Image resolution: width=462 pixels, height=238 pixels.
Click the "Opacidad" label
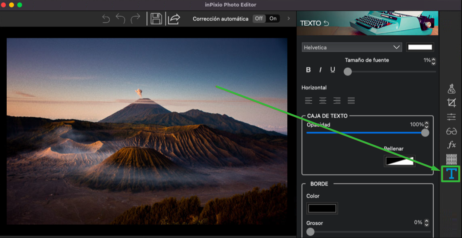[319, 125]
